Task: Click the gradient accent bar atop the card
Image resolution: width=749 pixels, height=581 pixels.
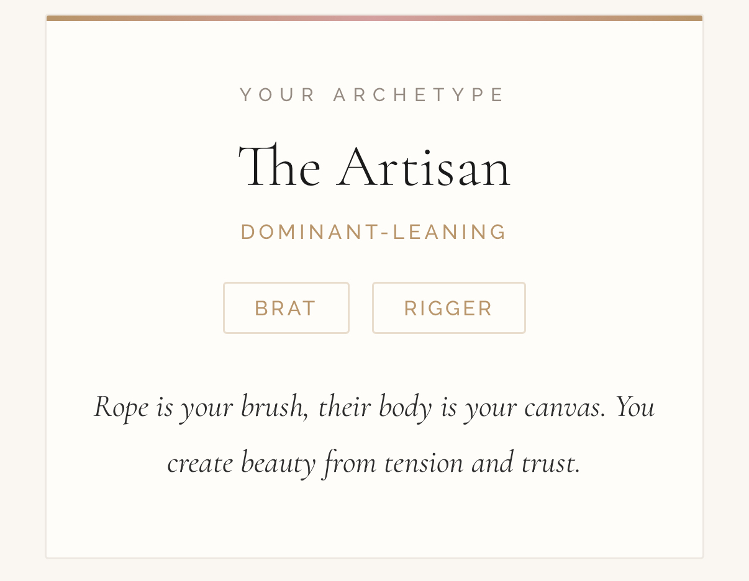Action: click(x=374, y=19)
